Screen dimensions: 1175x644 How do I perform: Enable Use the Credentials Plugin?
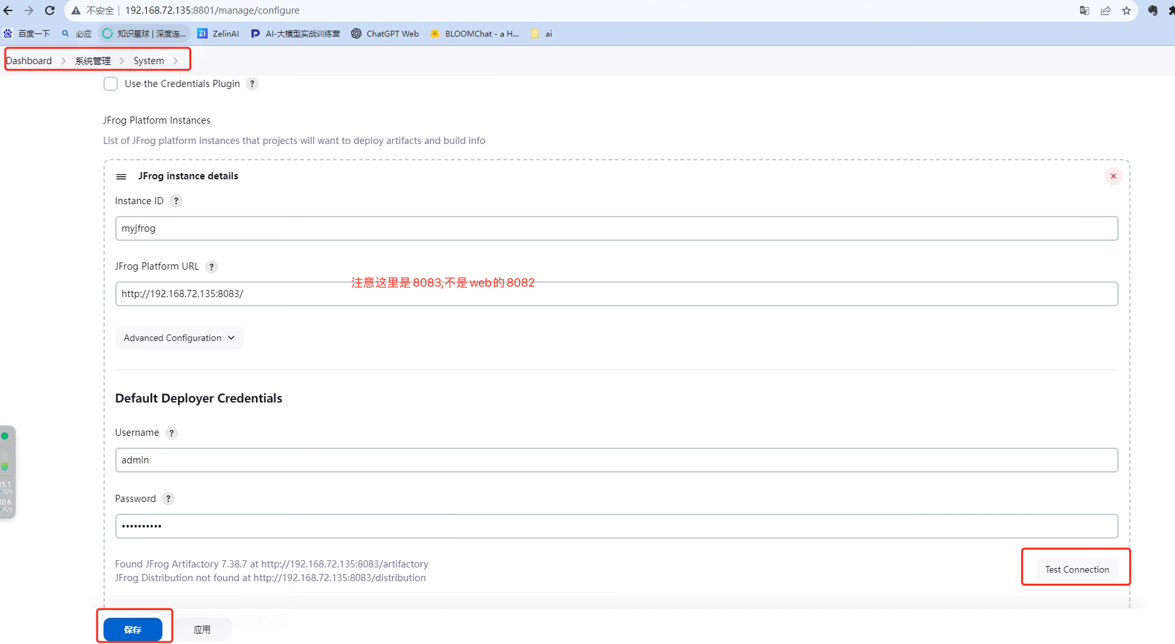click(x=111, y=84)
